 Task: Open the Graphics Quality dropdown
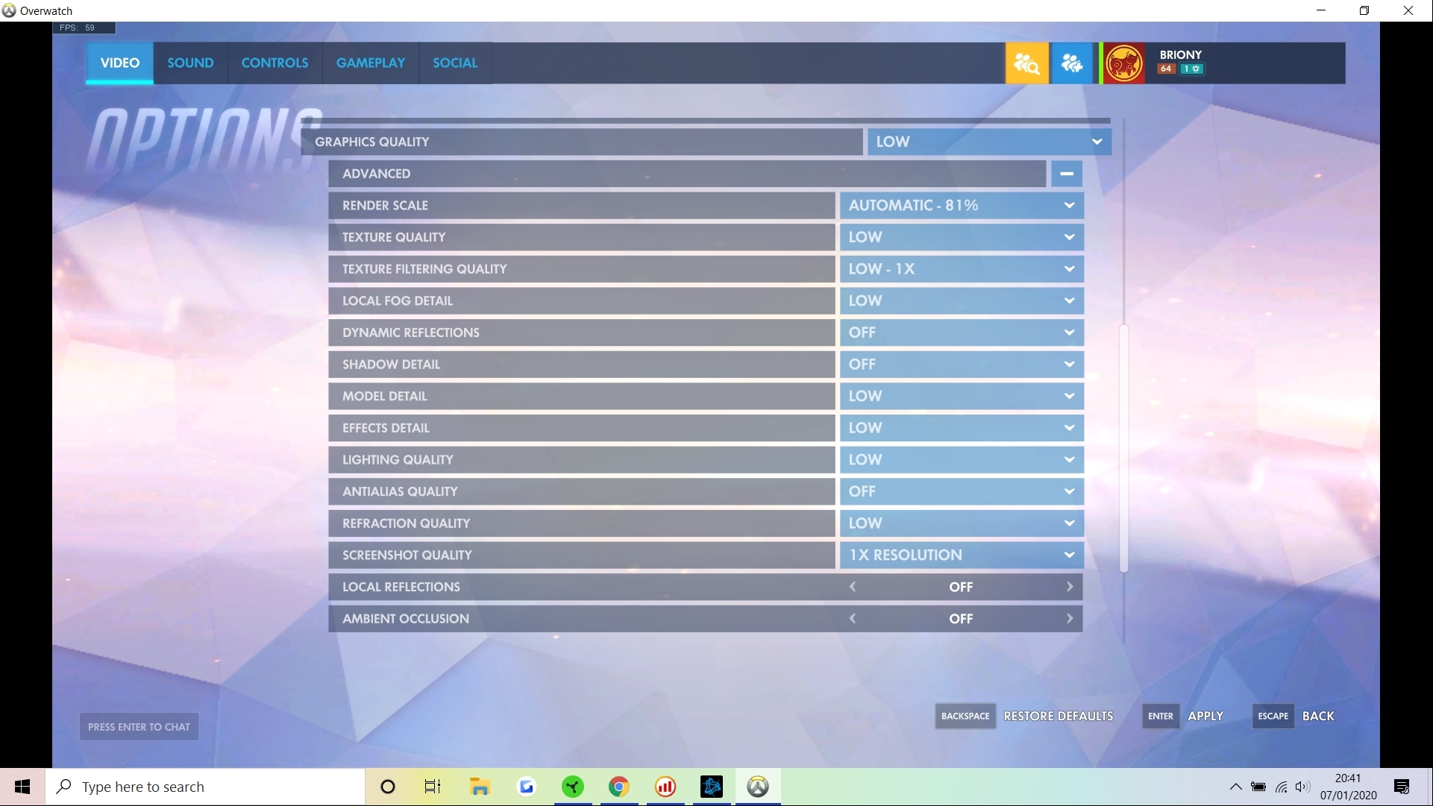tap(988, 142)
